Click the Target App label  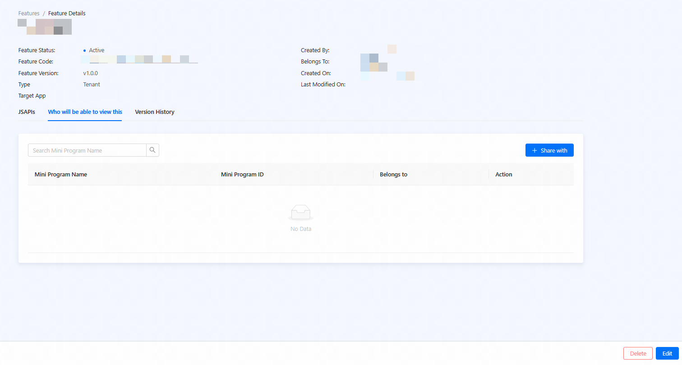32,96
